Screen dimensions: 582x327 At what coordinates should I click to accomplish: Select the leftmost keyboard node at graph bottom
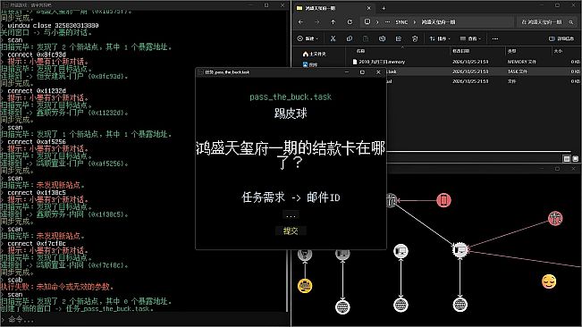click(342, 306)
